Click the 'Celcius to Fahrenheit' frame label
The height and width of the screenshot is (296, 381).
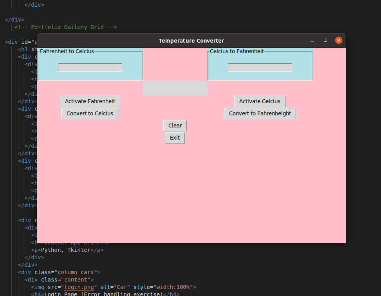pos(237,51)
